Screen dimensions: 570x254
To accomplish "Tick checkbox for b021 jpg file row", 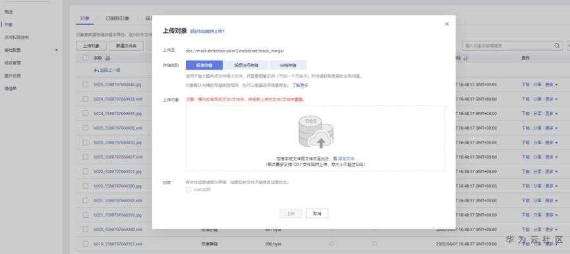I will [x=86, y=215].
